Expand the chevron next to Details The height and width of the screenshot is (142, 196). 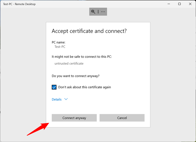[66, 99]
